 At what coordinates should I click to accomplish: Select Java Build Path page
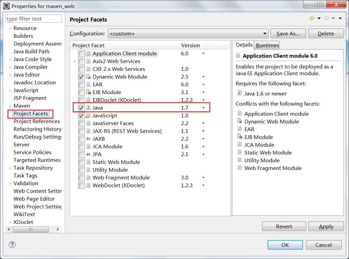click(31, 52)
